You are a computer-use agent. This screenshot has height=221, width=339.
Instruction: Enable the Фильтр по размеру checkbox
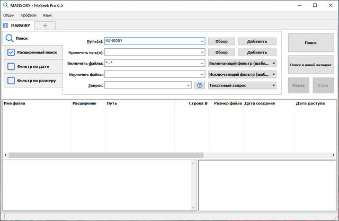click(x=11, y=81)
